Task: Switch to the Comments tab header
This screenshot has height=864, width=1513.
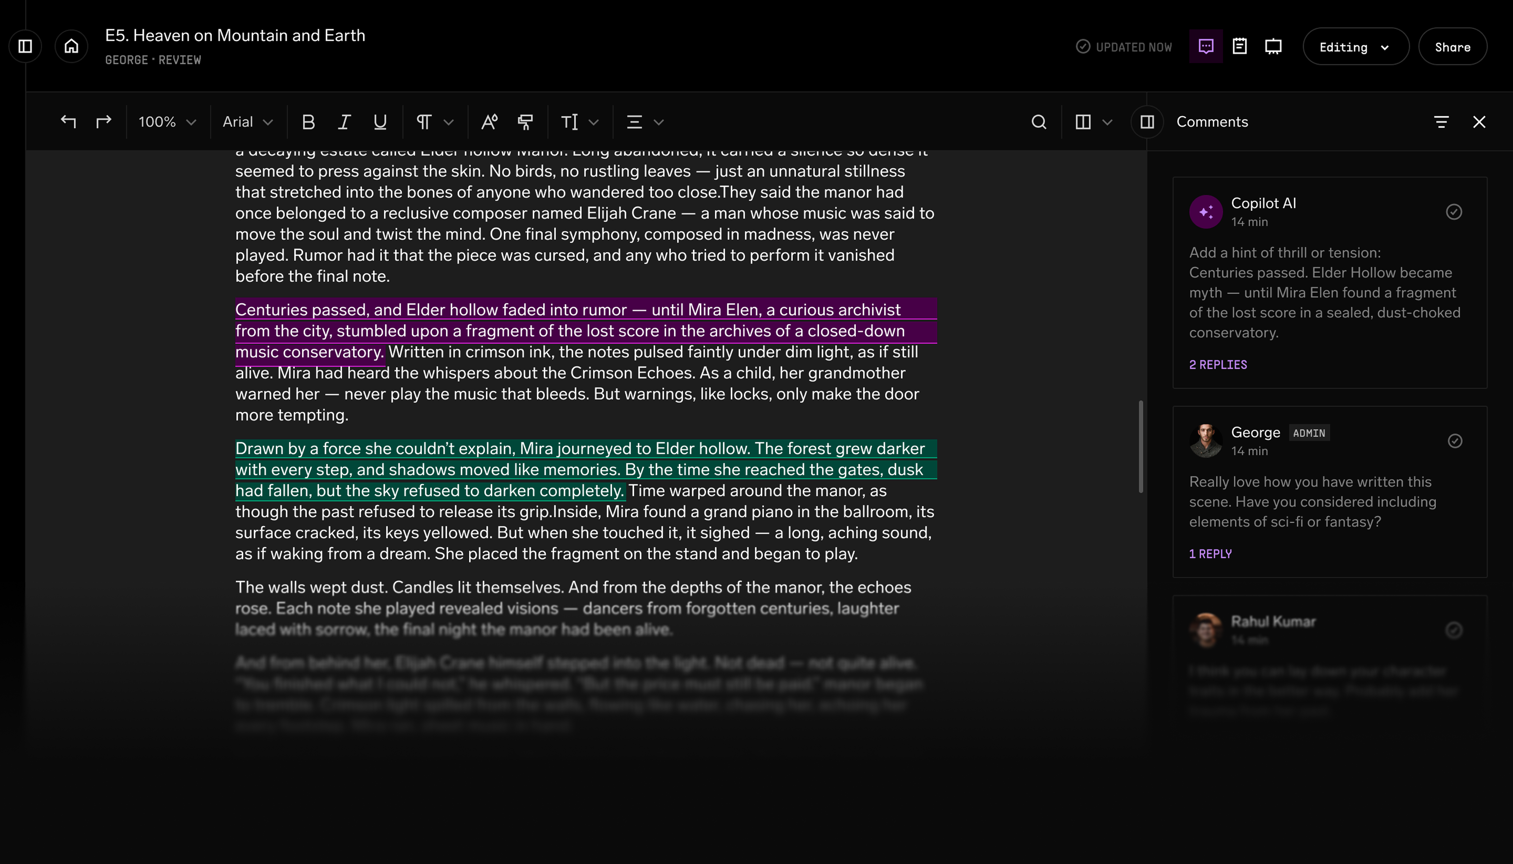Action: click(x=1212, y=122)
